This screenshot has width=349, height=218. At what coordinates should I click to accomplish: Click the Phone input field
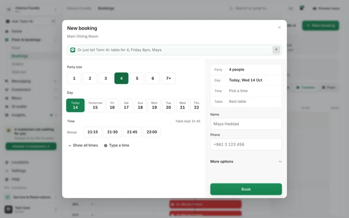coord(246,145)
